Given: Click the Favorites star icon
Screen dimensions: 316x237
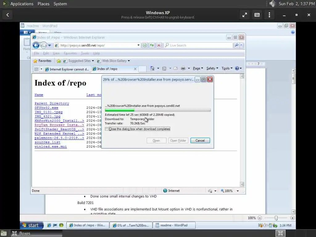Looking at the screenshot, I should (35, 61).
